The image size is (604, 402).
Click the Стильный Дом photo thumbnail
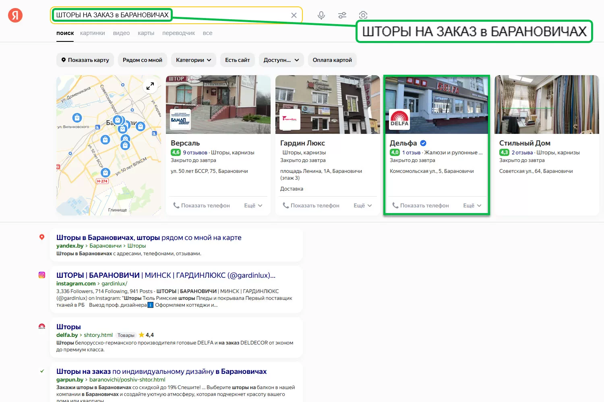tap(546, 105)
